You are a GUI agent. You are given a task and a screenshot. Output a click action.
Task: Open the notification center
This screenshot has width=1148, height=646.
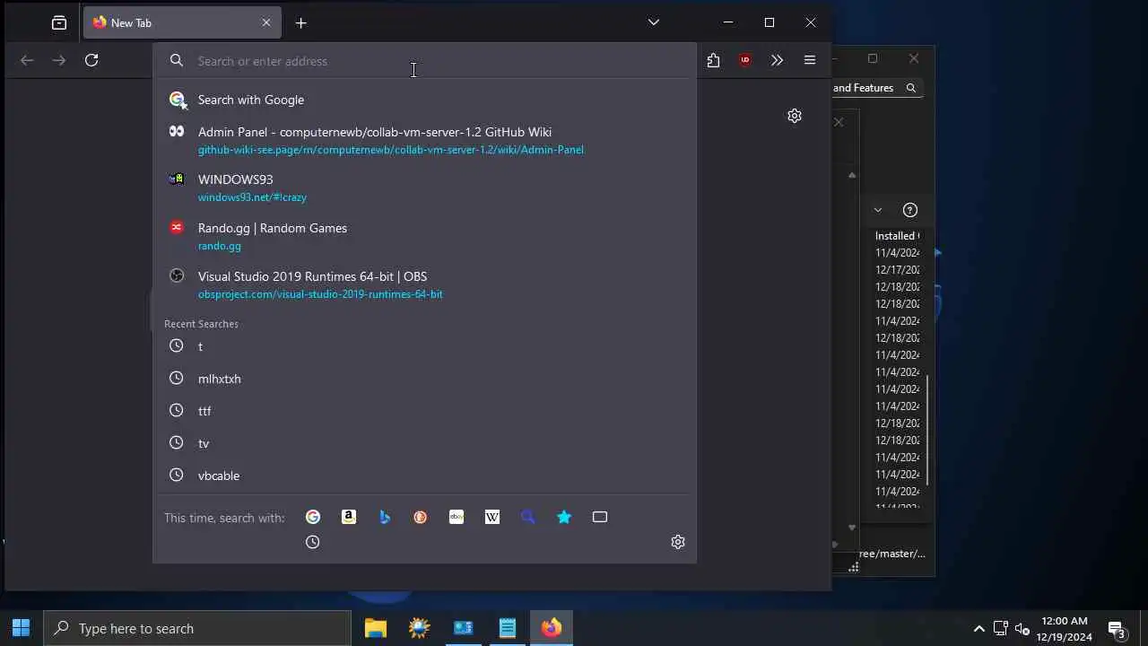[x=1118, y=628]
